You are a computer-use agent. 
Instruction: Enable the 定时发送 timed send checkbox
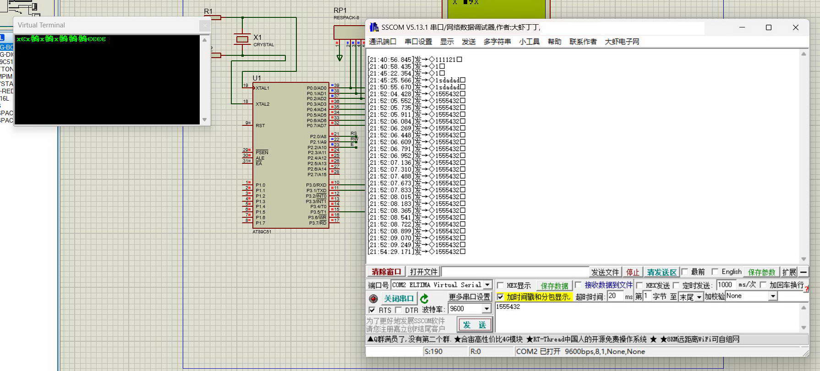click(x=676, y=285)
